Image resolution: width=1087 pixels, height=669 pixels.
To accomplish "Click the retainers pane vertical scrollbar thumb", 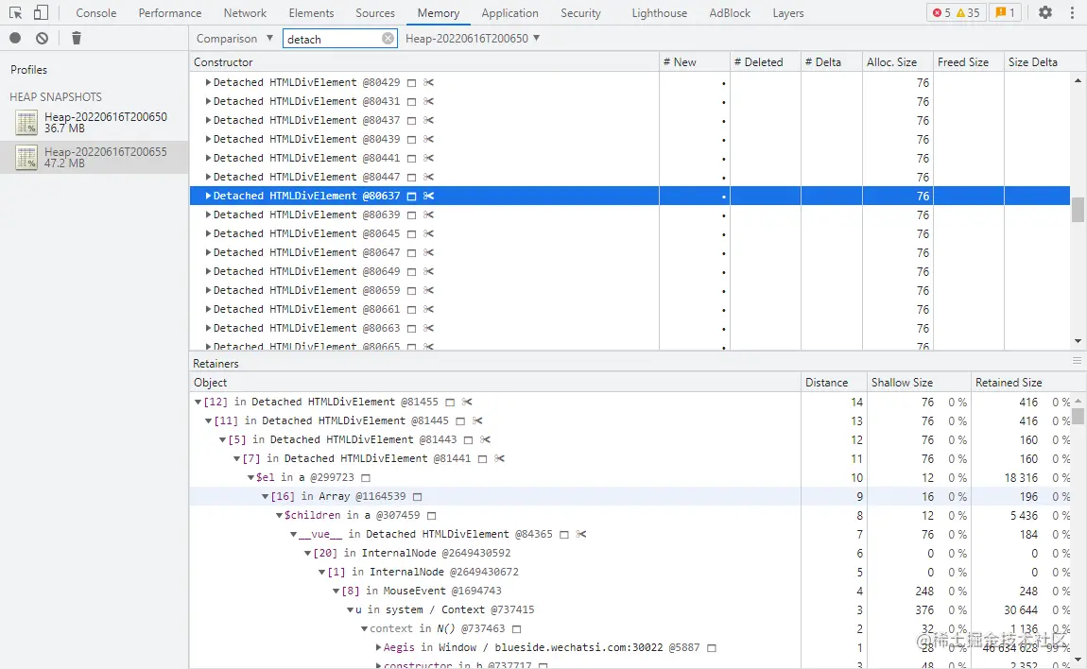I will (1078, 415).
